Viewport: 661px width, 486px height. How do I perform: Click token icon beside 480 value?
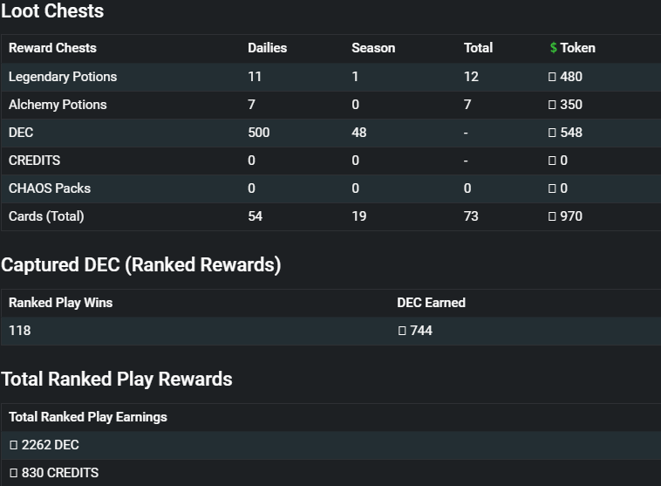tap(552, 77)
